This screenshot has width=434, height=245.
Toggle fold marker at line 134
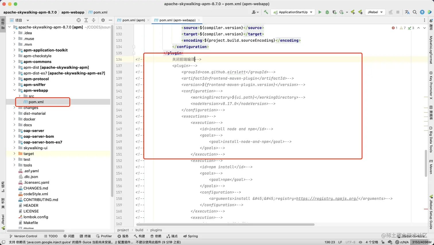[134, 47]
